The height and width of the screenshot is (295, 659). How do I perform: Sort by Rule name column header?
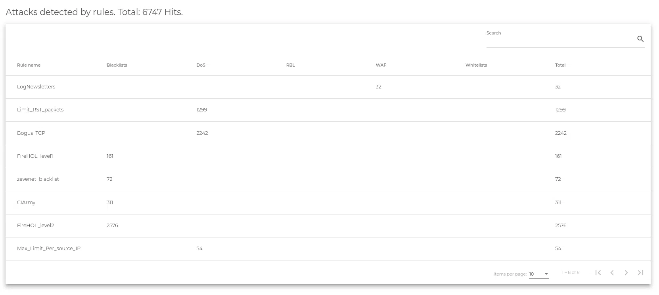[29, 65]
